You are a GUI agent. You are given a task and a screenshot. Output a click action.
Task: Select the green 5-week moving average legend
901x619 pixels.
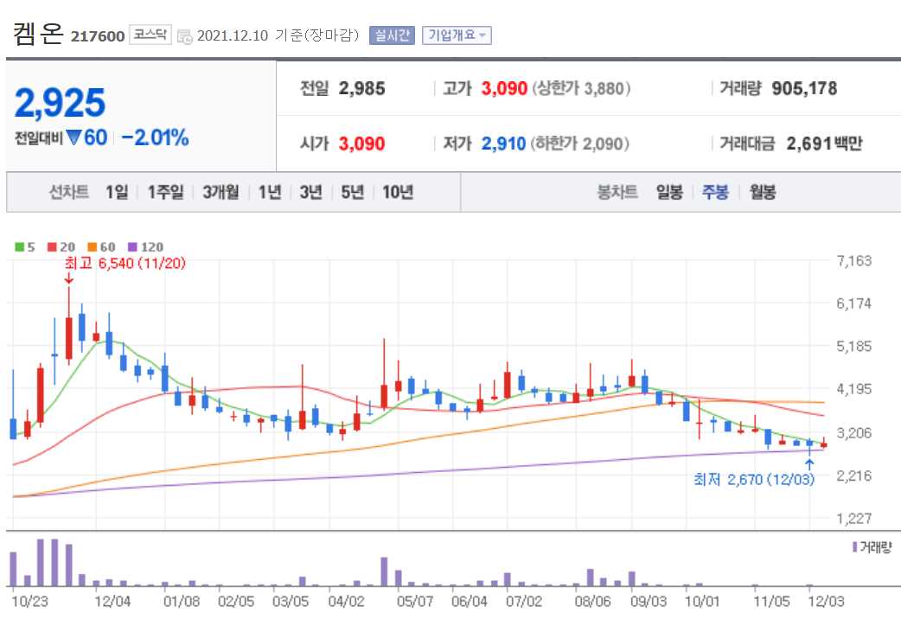24,246
